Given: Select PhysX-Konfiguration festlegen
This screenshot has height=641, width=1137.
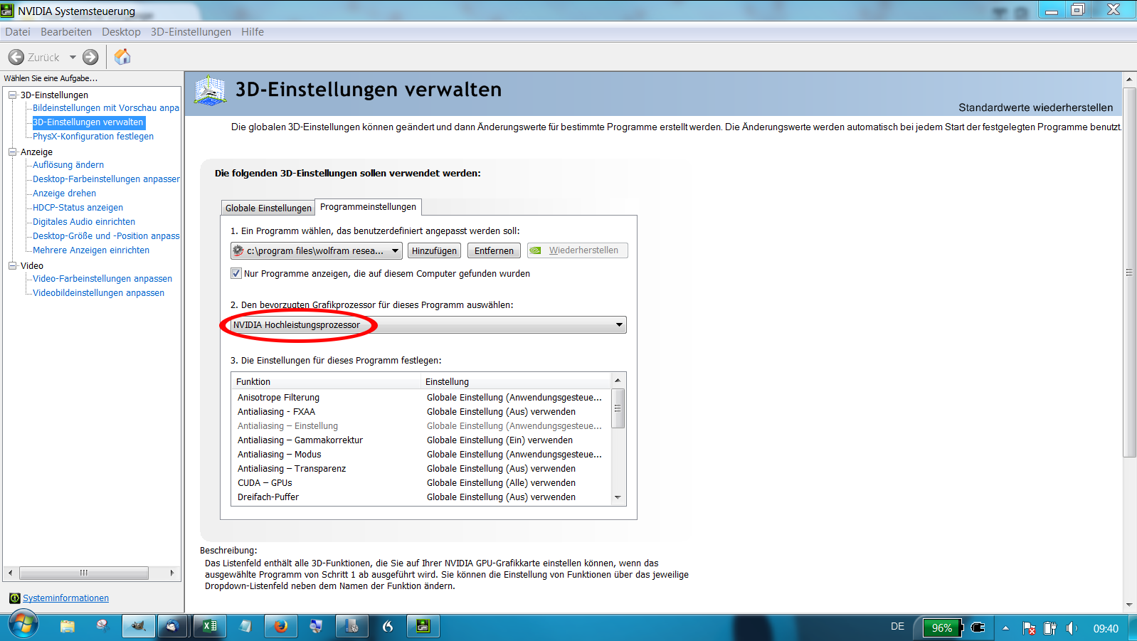Looking at the screenshot, I should tap(93, 137).
